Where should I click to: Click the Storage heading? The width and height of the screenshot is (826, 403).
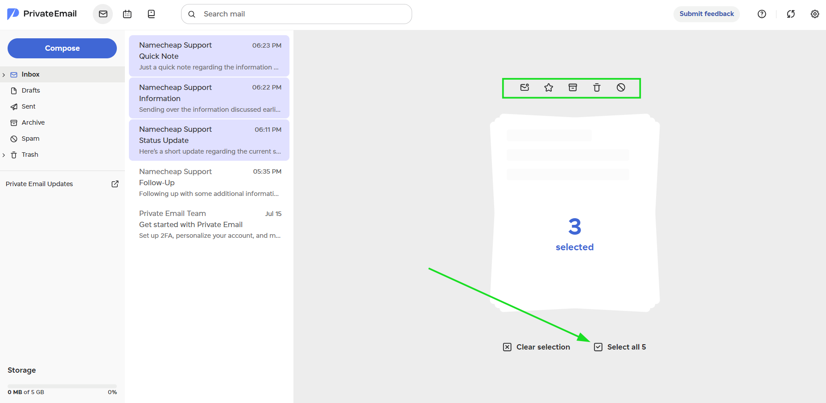(x=22, y=370)
